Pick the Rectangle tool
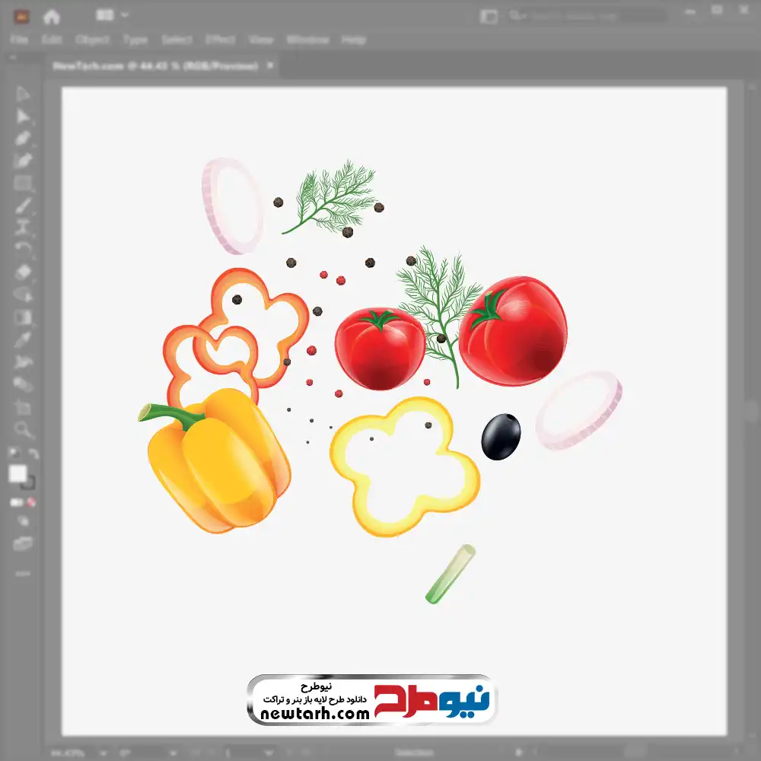761x761 pixels. (23, 183)
